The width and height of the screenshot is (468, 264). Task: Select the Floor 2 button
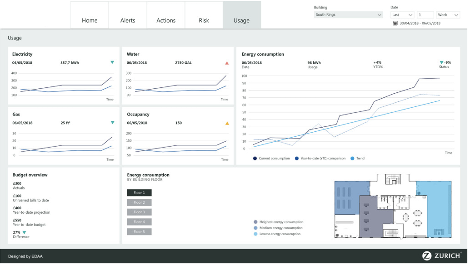139,202
